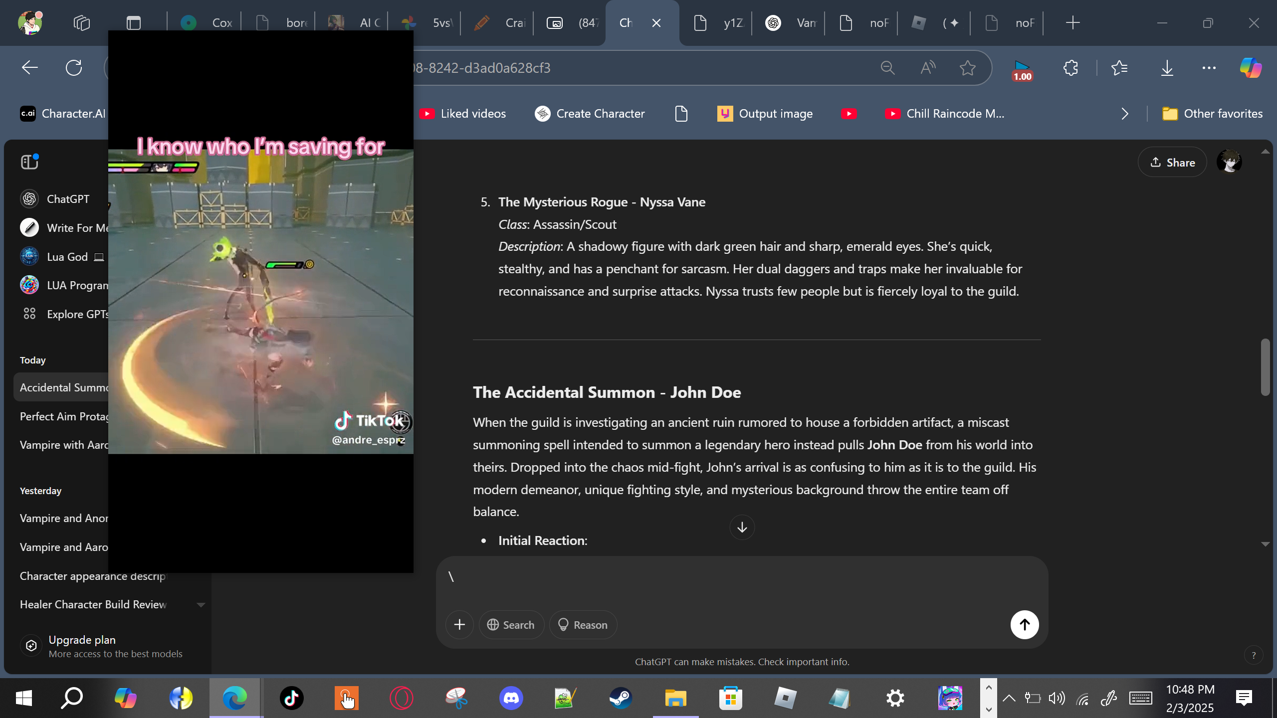Toggle the Reason option in prompt box
1277x718 pixels.
[x=583, y=625]
